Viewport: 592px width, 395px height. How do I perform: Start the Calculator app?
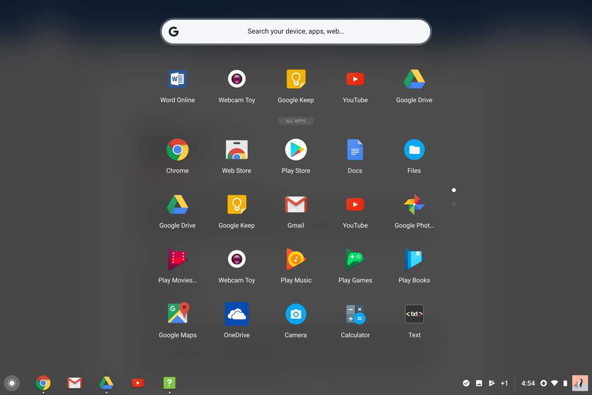pos(355,314)
